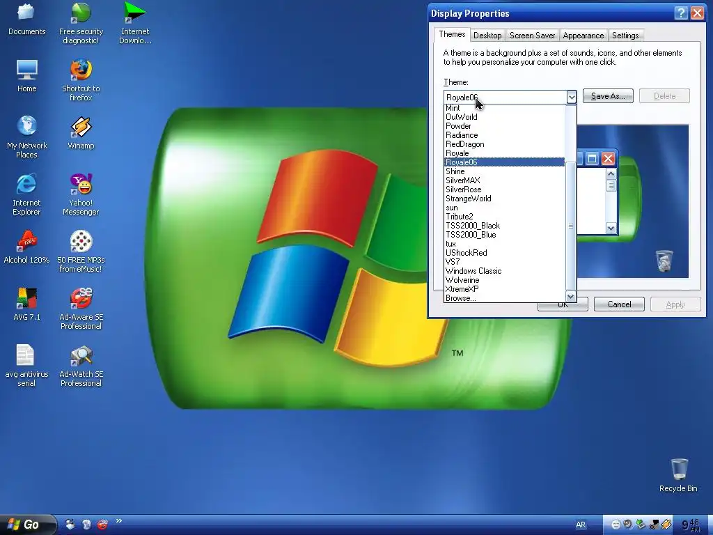
Task: Switch to the Desktop tab
Action: point(487,36)
